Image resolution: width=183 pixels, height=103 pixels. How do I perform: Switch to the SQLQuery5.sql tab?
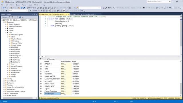pos(83,14)
